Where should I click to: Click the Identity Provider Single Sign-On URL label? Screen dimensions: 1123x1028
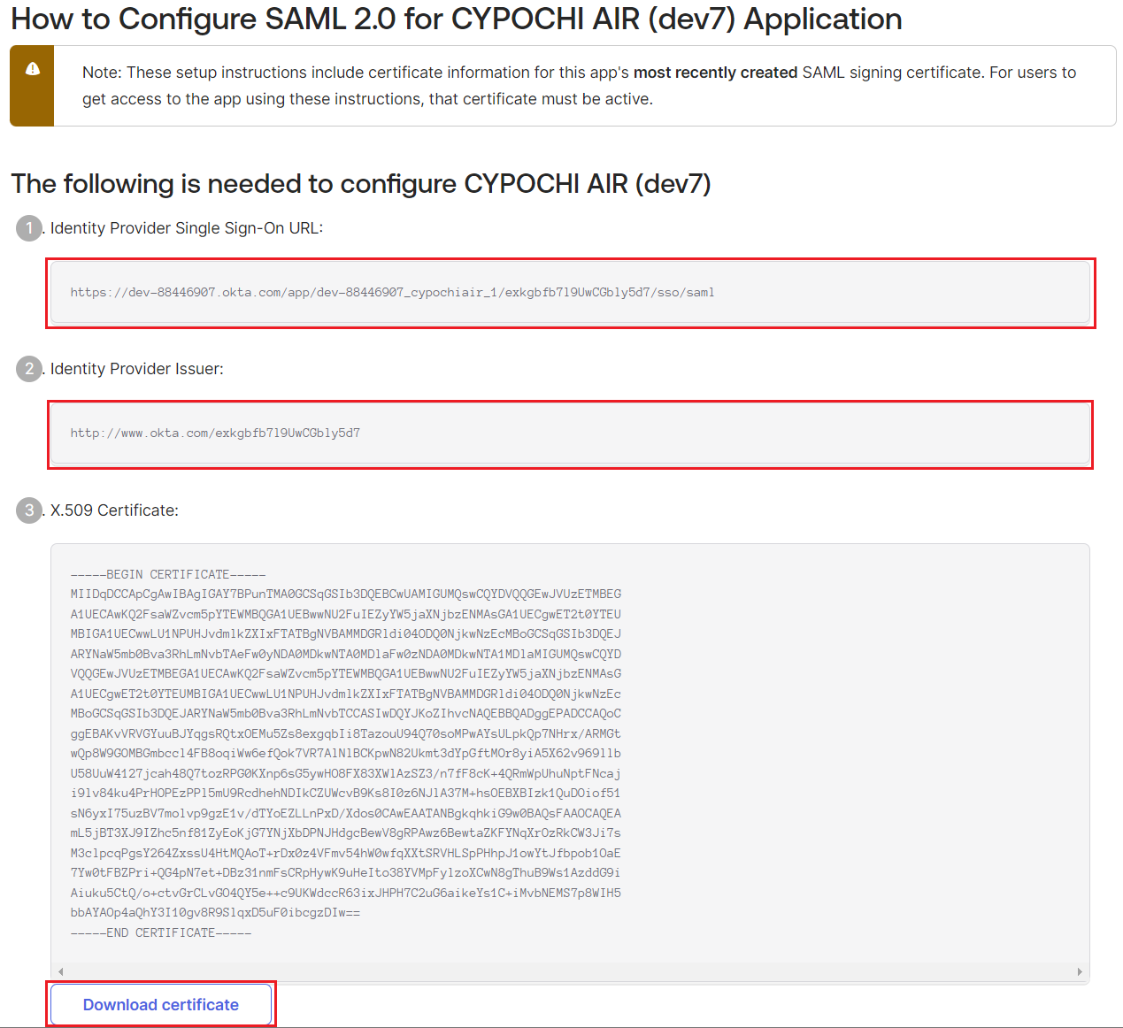[187, 228]
